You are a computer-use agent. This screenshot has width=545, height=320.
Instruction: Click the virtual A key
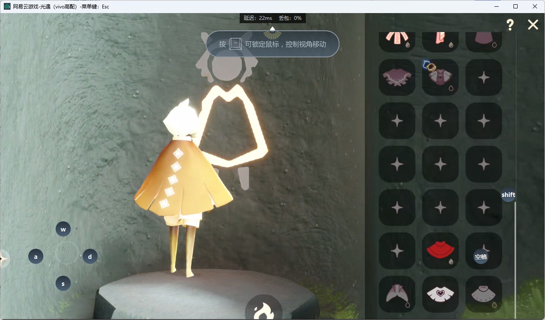pos(36,256)
